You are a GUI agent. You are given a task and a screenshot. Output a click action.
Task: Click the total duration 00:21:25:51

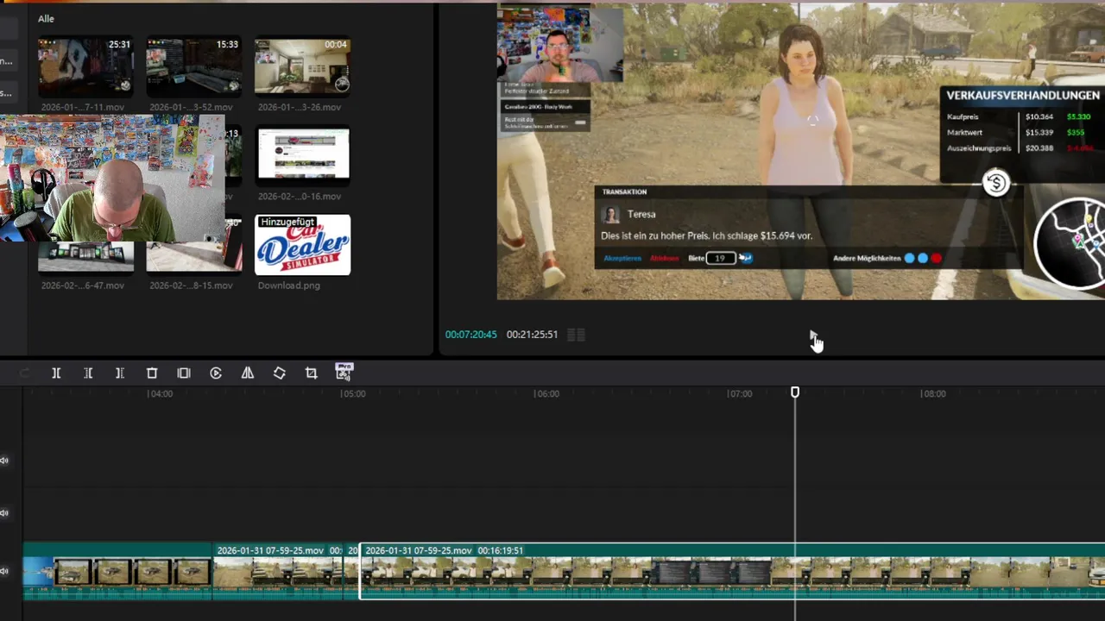(x=532, y=335)
